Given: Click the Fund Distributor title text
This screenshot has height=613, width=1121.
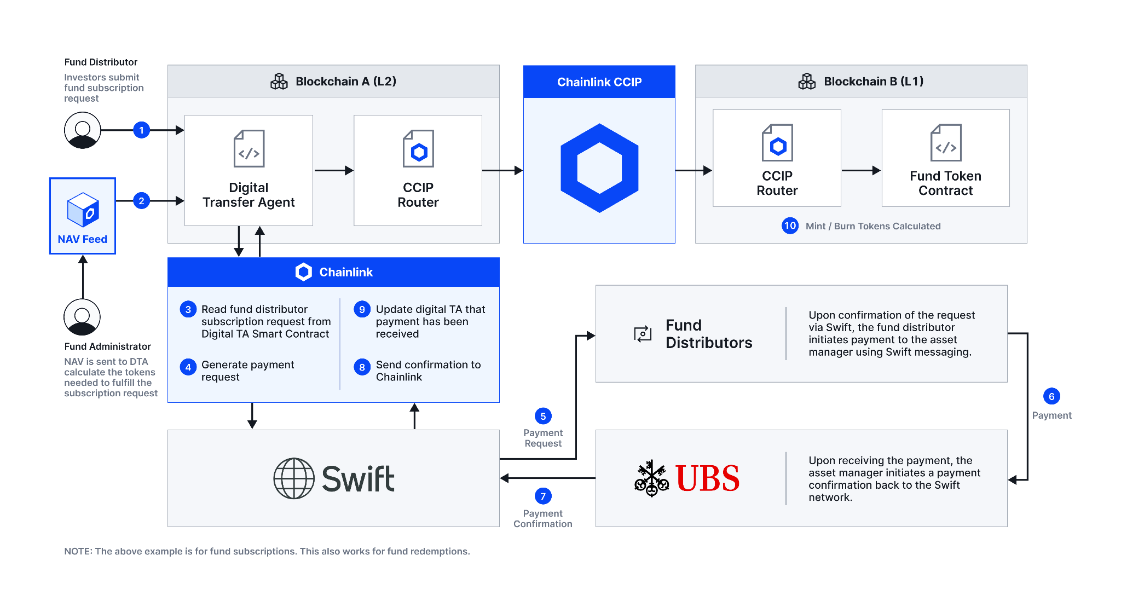Looking at the screenshot, I should tap(101, 62).
